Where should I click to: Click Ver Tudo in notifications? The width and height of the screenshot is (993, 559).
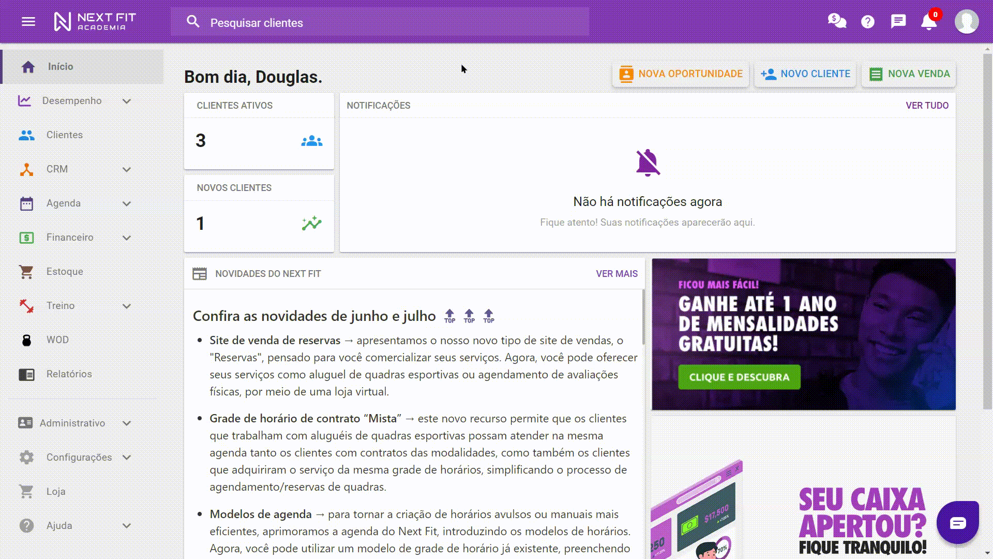927,106
